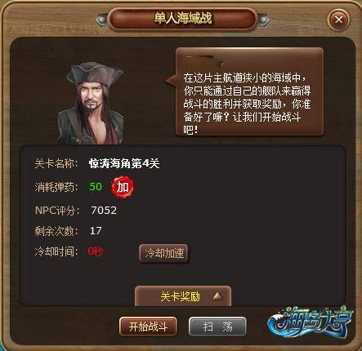Click the captain's speech bubble text
Screen dimensions: 362x351
coord(247,104)
